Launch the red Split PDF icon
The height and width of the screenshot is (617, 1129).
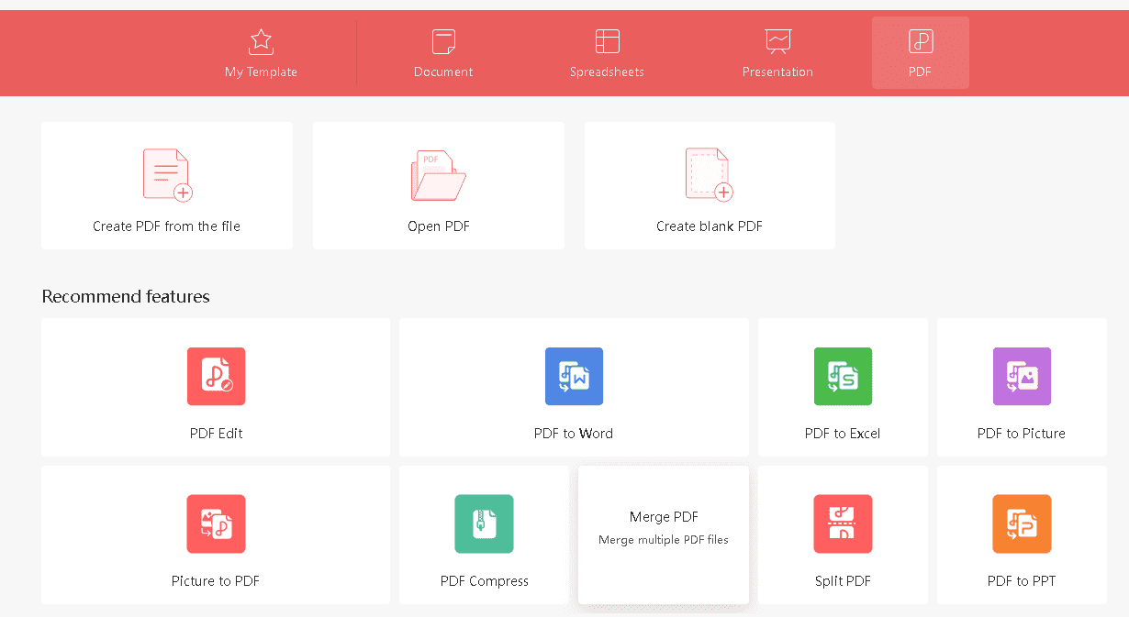(843, 523)
